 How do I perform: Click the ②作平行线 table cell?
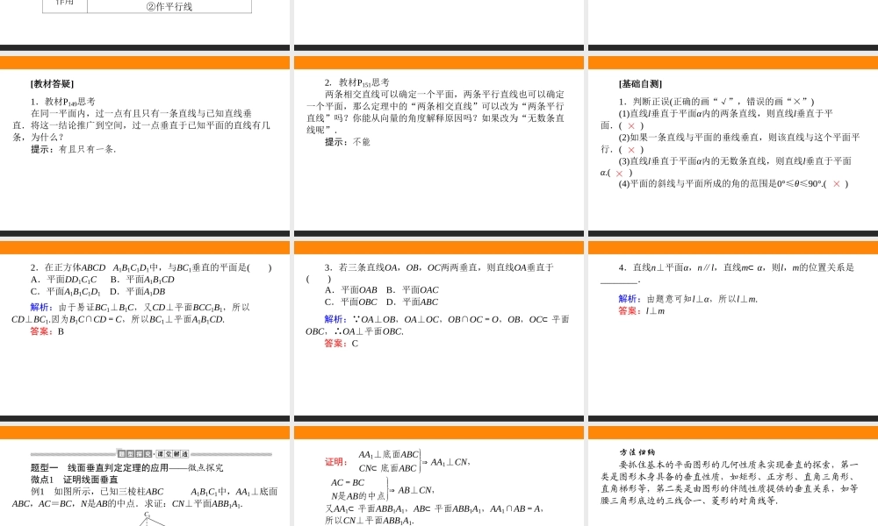[x=169, y=7]
